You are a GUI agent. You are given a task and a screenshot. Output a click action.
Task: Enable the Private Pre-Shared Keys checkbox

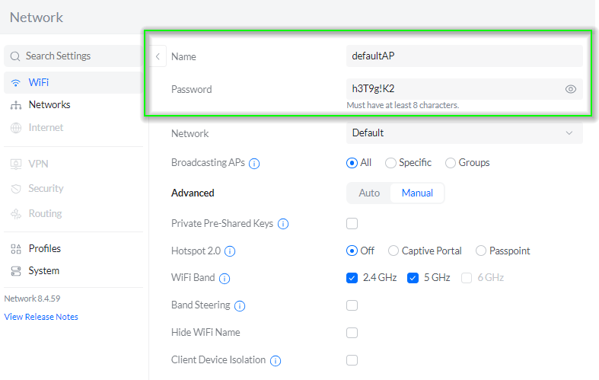click(x=352, y=224)
